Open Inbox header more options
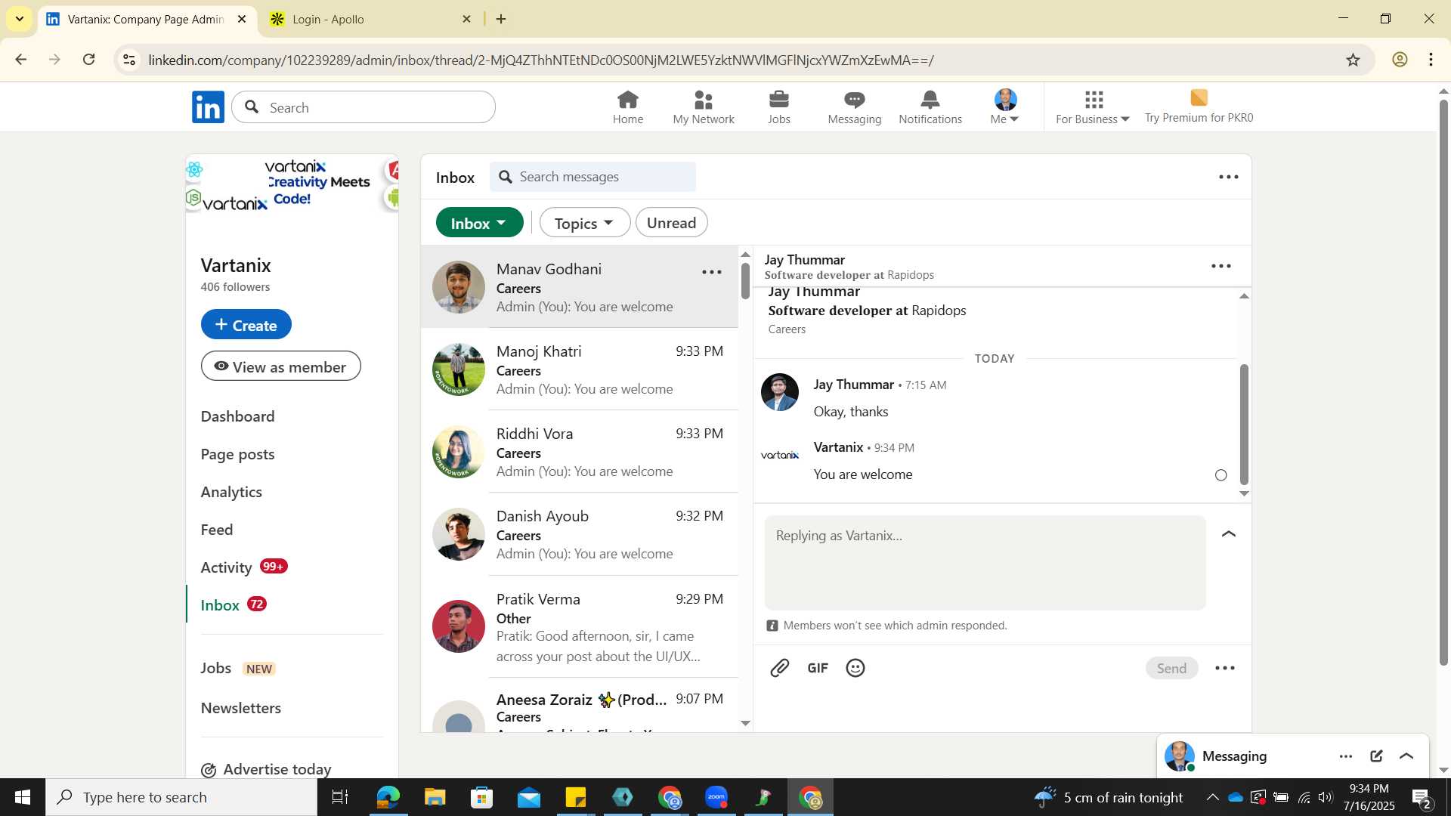1451x816 pixels. (1229, 177)
